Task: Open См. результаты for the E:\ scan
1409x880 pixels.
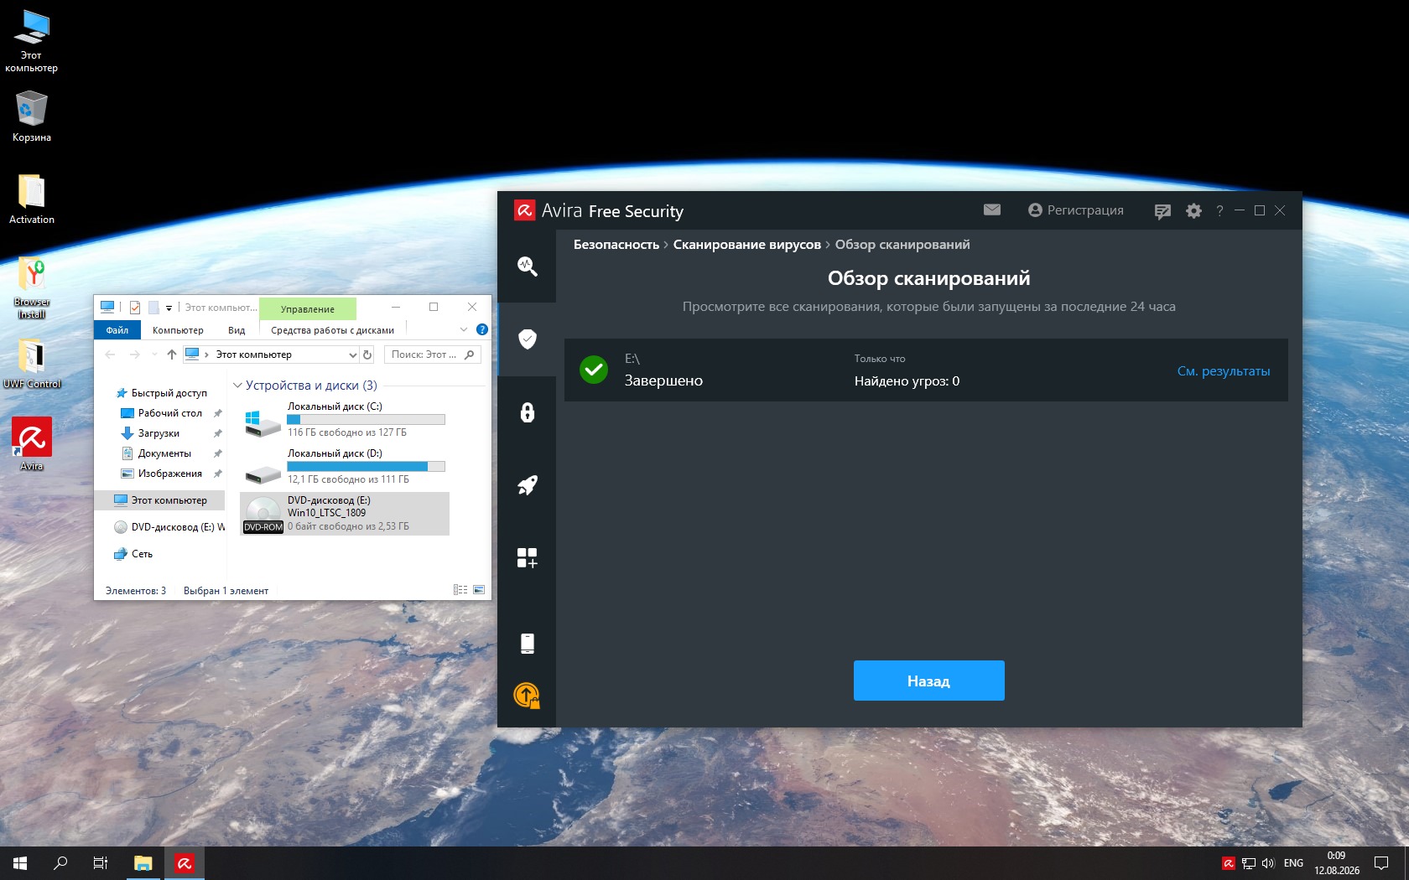Action: point(1224,371)
